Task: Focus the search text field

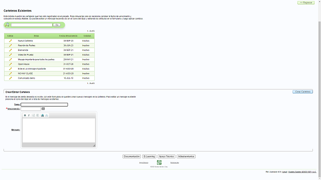Action: click(32, 25)
